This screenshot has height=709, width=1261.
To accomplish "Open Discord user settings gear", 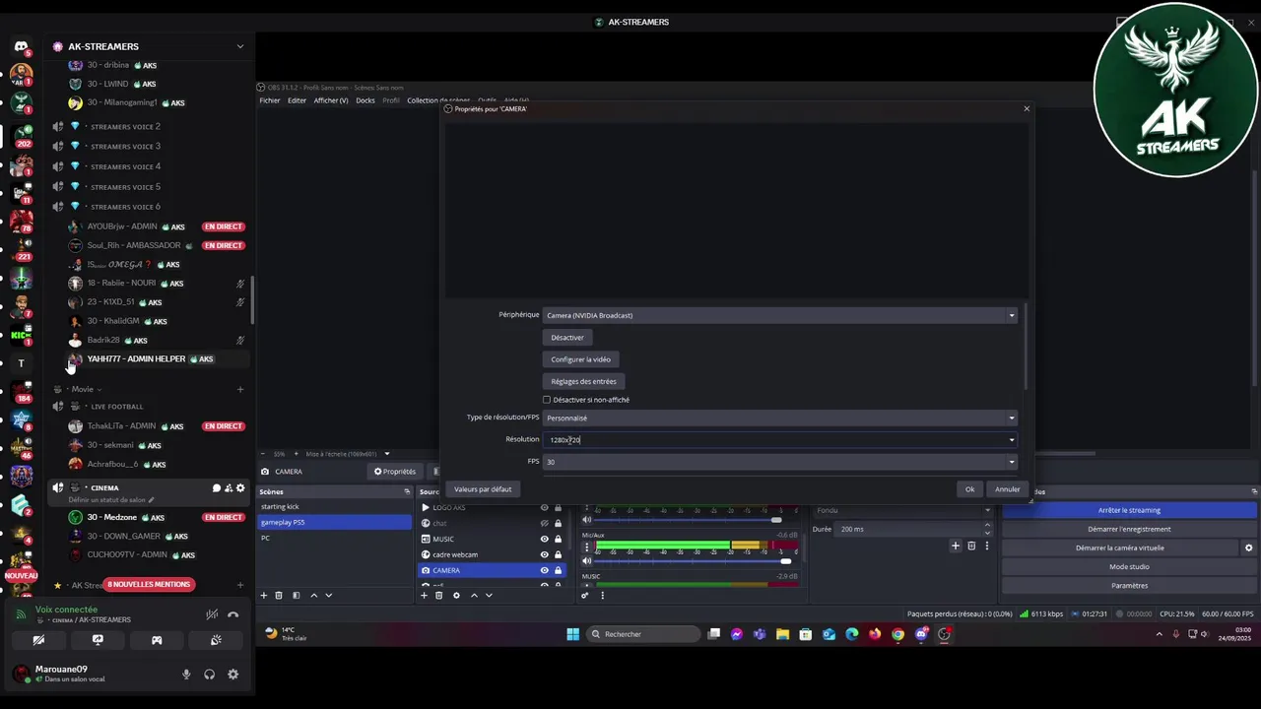I will (x=233, y=675).
